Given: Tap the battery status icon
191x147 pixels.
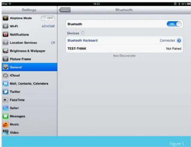Looking at the screenshot, I should pos(189,4).
